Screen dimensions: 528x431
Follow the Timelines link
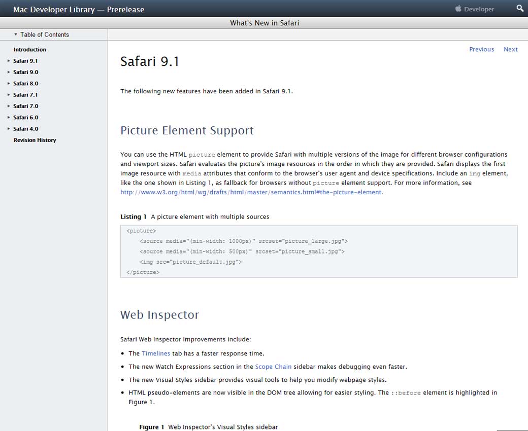point(156,353)
